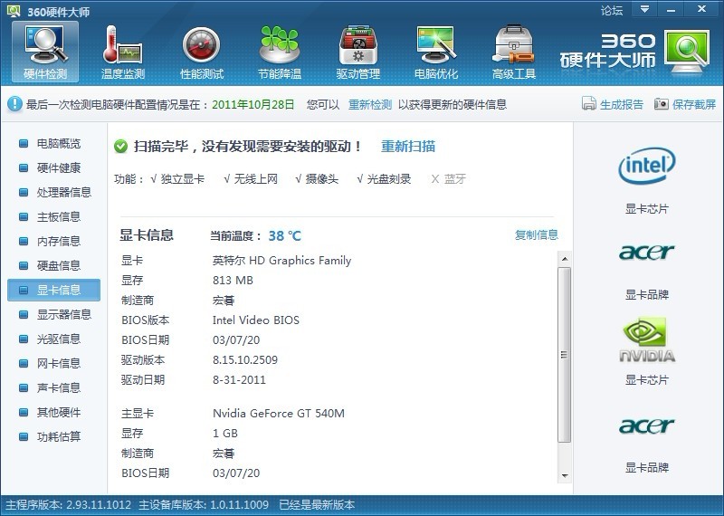Open the 硬件检测 hardware detection tool
This screenshot has width=724, height=516.
(45, 52)
